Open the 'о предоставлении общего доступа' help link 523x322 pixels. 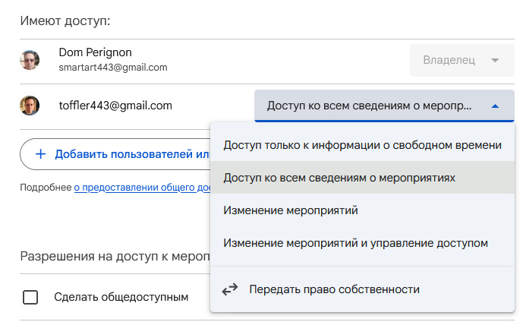pos(140,187)
